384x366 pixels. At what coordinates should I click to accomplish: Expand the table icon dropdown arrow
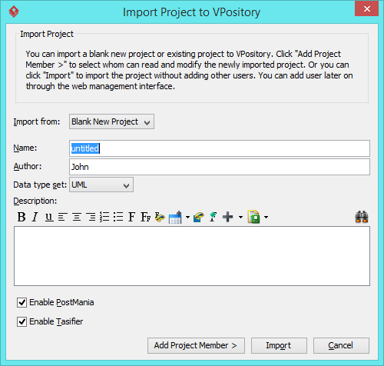187,218
